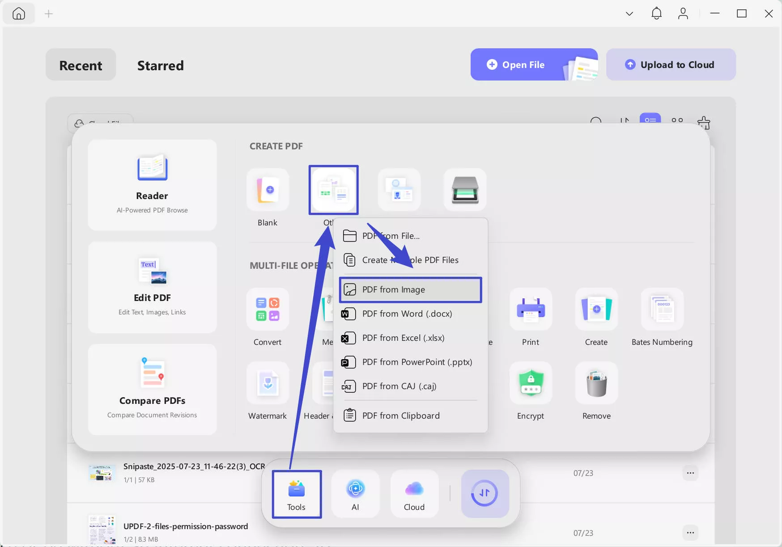Click the Blank PDF creation icon
The image size is (782, 547).
pos(268,190)
